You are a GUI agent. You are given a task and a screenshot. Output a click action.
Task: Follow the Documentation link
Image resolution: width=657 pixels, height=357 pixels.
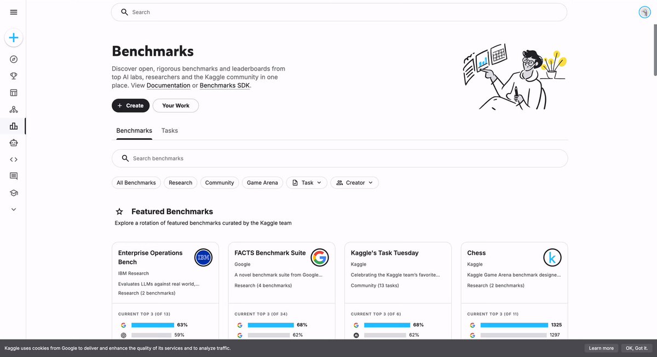click(x=169, y=86)
